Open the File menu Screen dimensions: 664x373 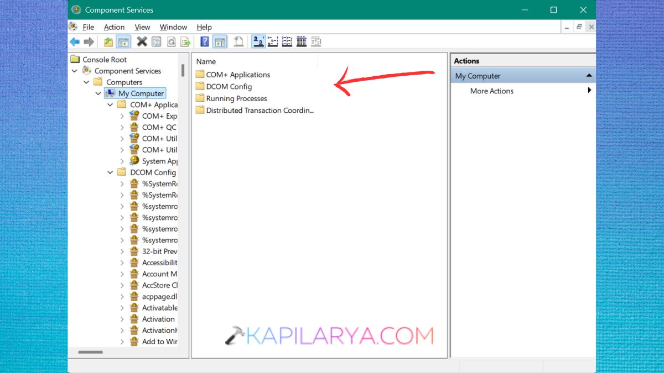[89, 27]
